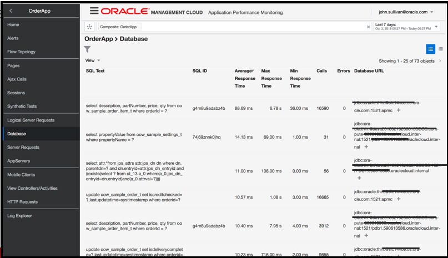
Task: Open Sessions in the sidebar
Action: [x=16, y=93]
